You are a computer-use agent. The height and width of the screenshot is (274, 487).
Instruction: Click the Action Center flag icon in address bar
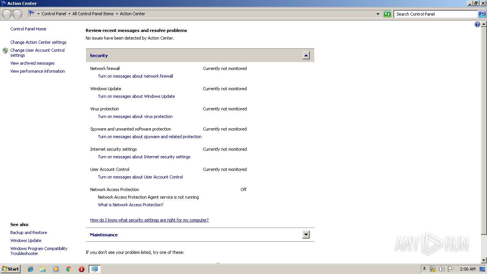click(32, 13)
